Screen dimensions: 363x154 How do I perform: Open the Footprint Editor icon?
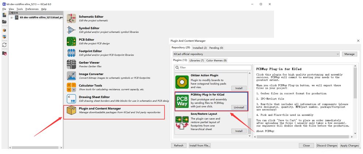coord(72,53)
